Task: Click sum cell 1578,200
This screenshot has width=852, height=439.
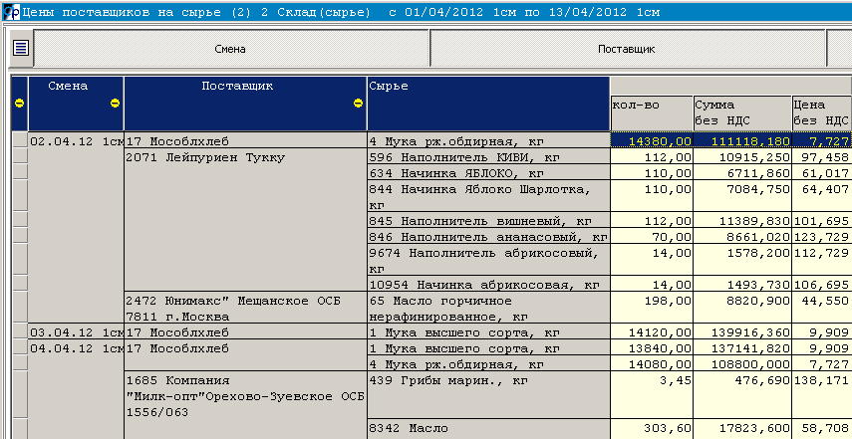Action: click(742, 260)
